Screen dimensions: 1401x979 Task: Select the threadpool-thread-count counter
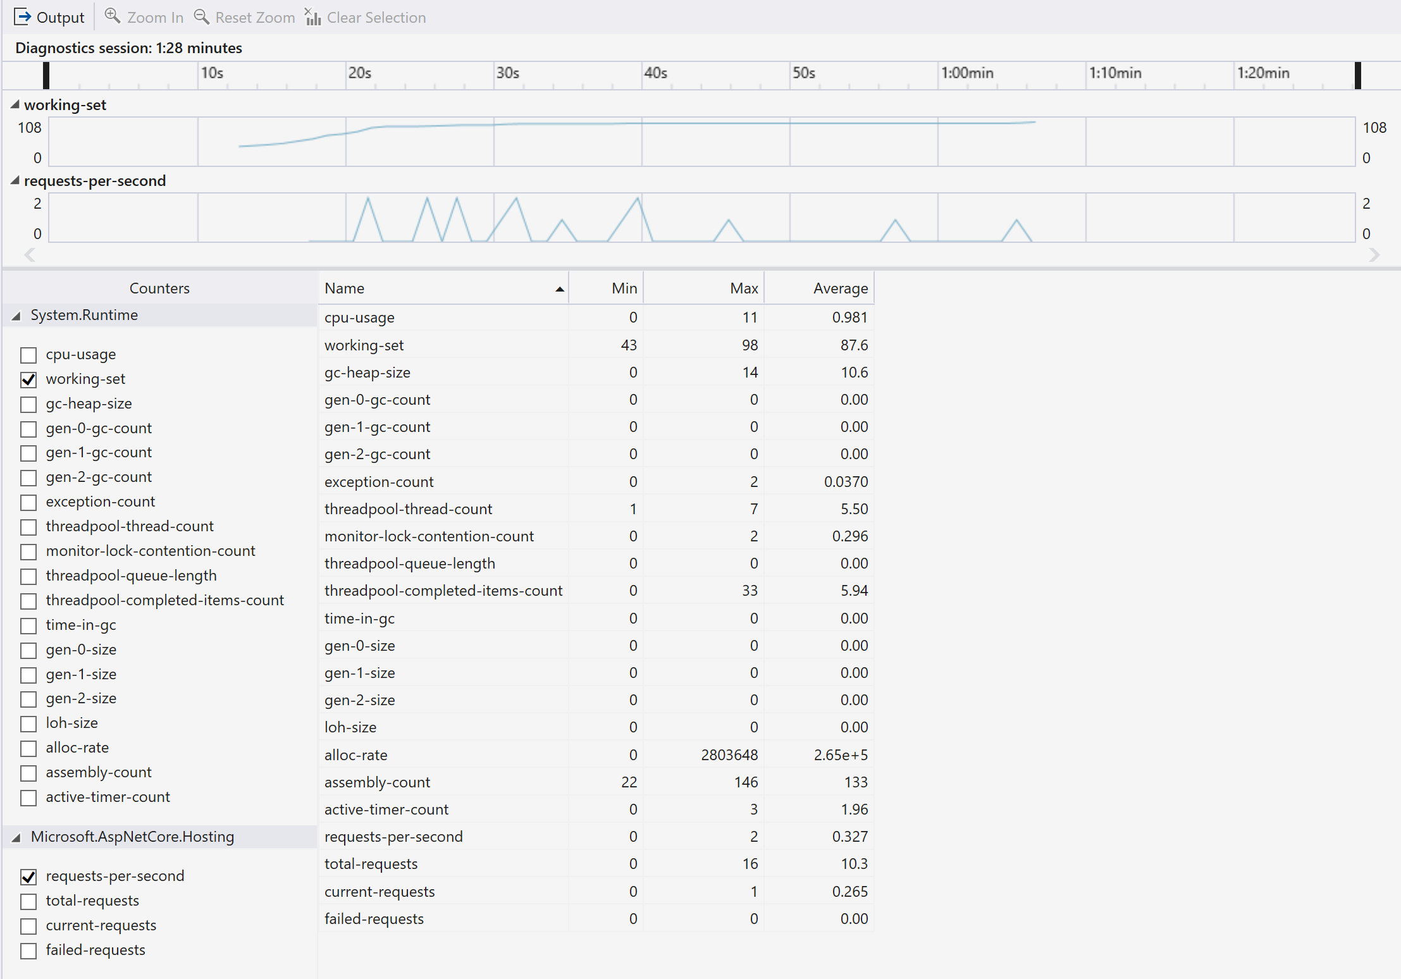pos(28,527)
